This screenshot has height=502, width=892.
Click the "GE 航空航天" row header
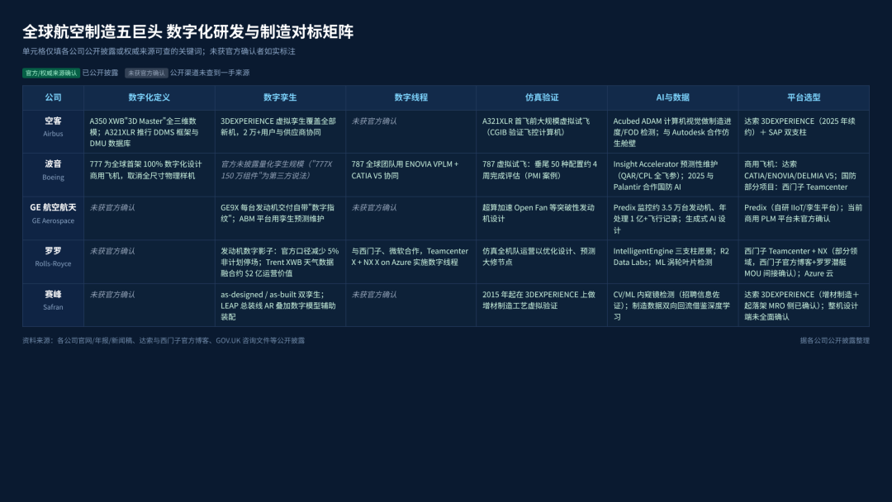click(54, 218)
